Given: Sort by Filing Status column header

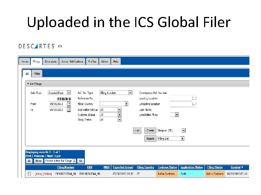Looking at the screenshot, I should tap(215, 167).
